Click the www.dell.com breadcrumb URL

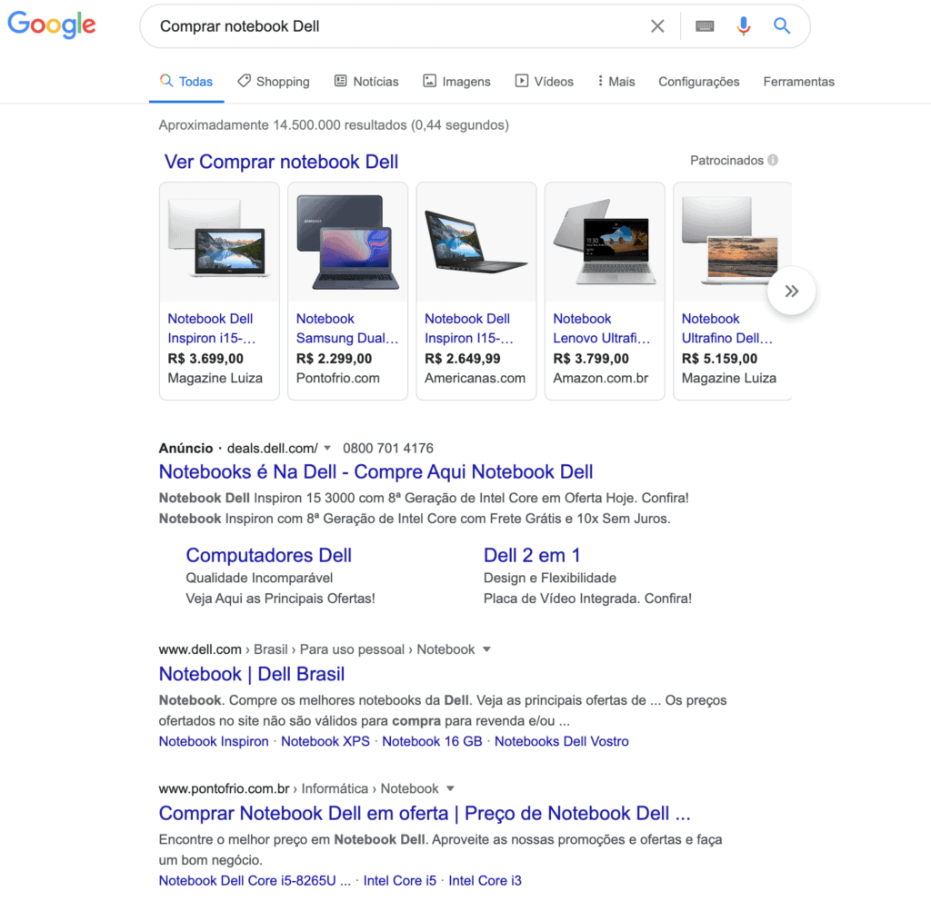tap(200, 649)
